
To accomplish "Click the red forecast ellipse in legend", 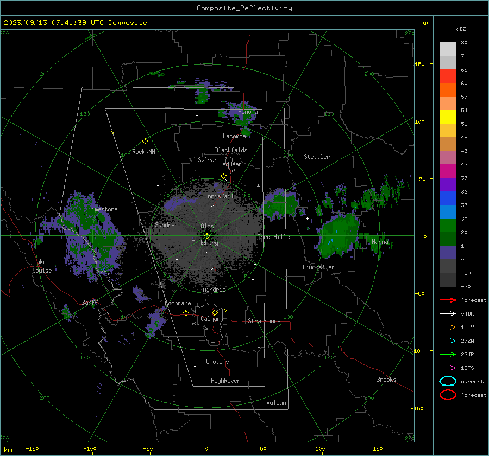I will point(448,395).
